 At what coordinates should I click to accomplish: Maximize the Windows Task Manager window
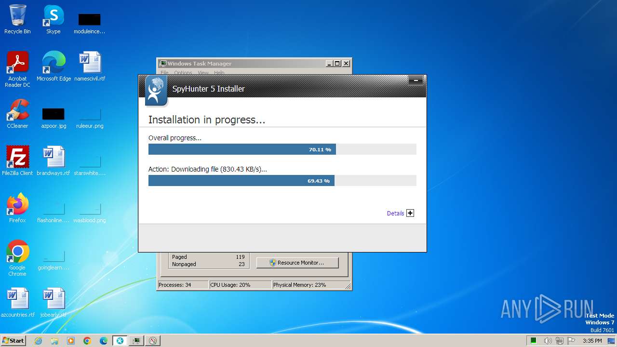(x=337, y=63)
